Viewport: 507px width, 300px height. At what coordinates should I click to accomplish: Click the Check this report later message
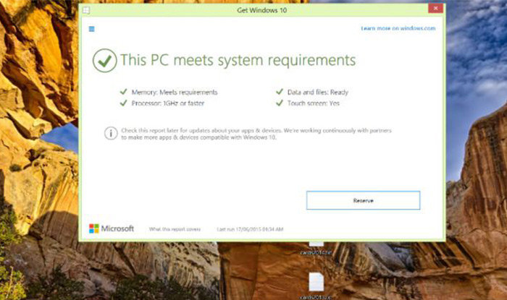256,134
